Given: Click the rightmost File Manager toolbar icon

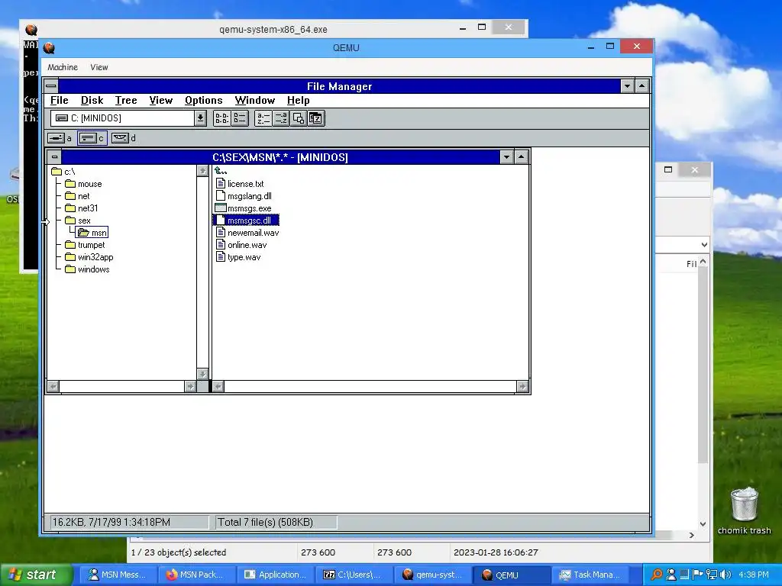Looking at the screenshot, I should tap(316, 118).
